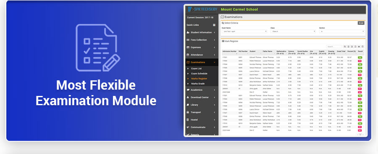The height and width of the screenshot is (154, 378).
Task: Click the Add button in Select Criteria
Action: click(x=361, y=23)
